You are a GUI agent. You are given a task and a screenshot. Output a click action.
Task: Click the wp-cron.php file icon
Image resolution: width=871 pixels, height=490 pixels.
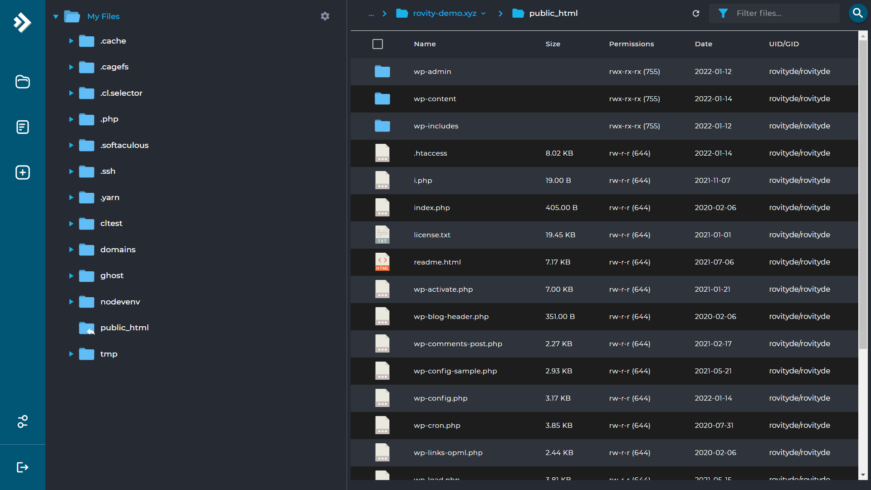pos(382,426)
